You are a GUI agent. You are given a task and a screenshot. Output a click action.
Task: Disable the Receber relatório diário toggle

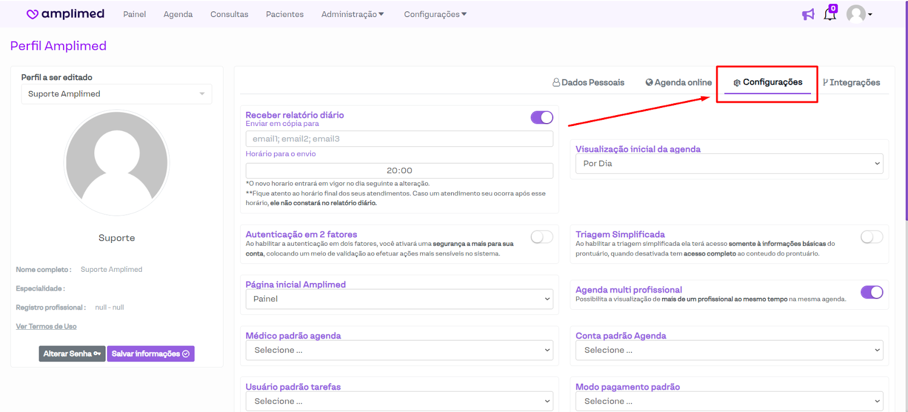tap(541, 117)
